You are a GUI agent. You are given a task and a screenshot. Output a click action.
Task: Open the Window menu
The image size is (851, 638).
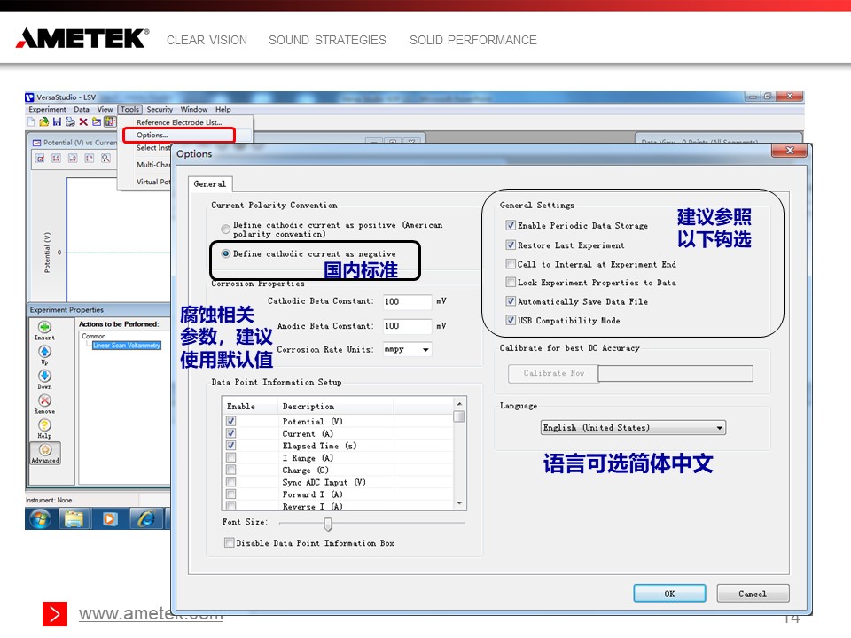point(194,110)
